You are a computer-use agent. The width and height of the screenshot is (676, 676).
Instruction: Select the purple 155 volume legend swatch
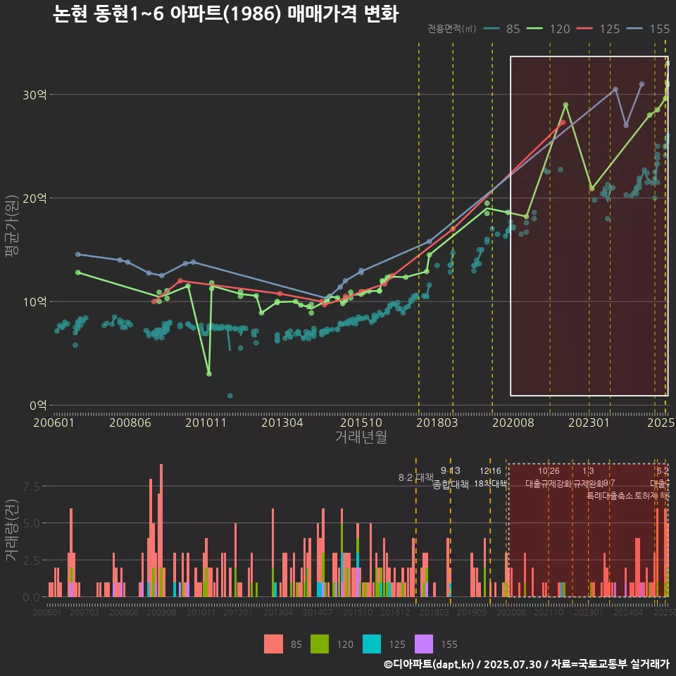coord(424,644)
